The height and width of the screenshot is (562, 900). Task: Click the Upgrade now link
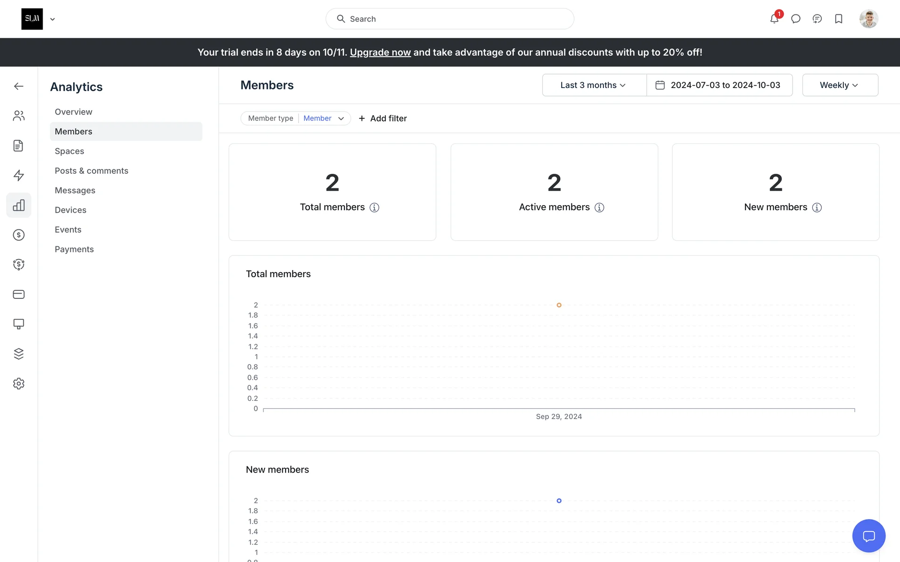[380, 52]
